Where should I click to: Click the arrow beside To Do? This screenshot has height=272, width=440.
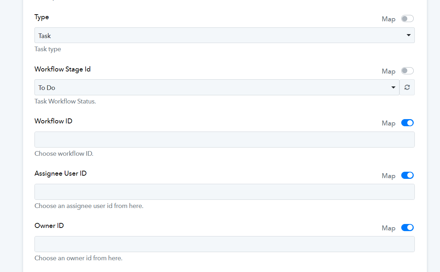coord(393,87)
